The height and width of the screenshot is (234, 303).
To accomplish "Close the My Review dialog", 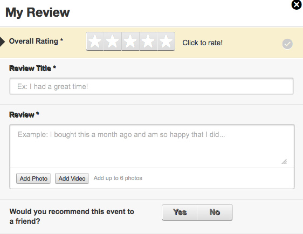I will pos(297,5).
